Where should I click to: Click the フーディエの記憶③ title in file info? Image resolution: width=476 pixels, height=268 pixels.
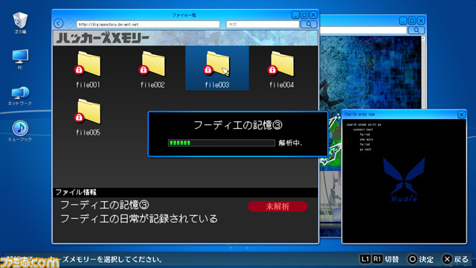point(105,205)
